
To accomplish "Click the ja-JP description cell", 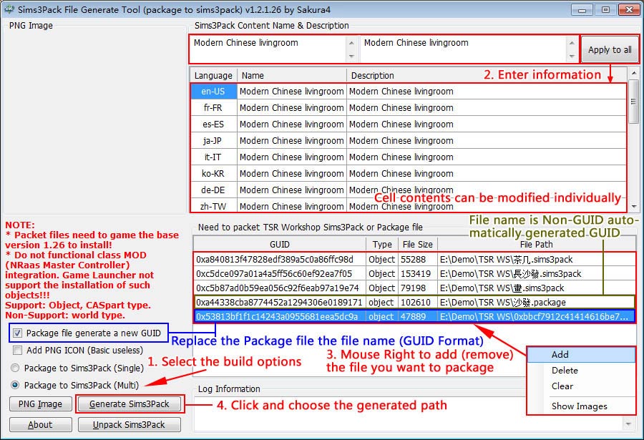I will [x=487, y=140].
